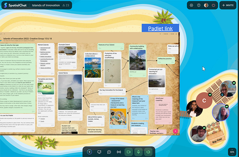Click the What is the meaning of the treasure post
The height and width of the screenshot is (157, 239).
140,108
